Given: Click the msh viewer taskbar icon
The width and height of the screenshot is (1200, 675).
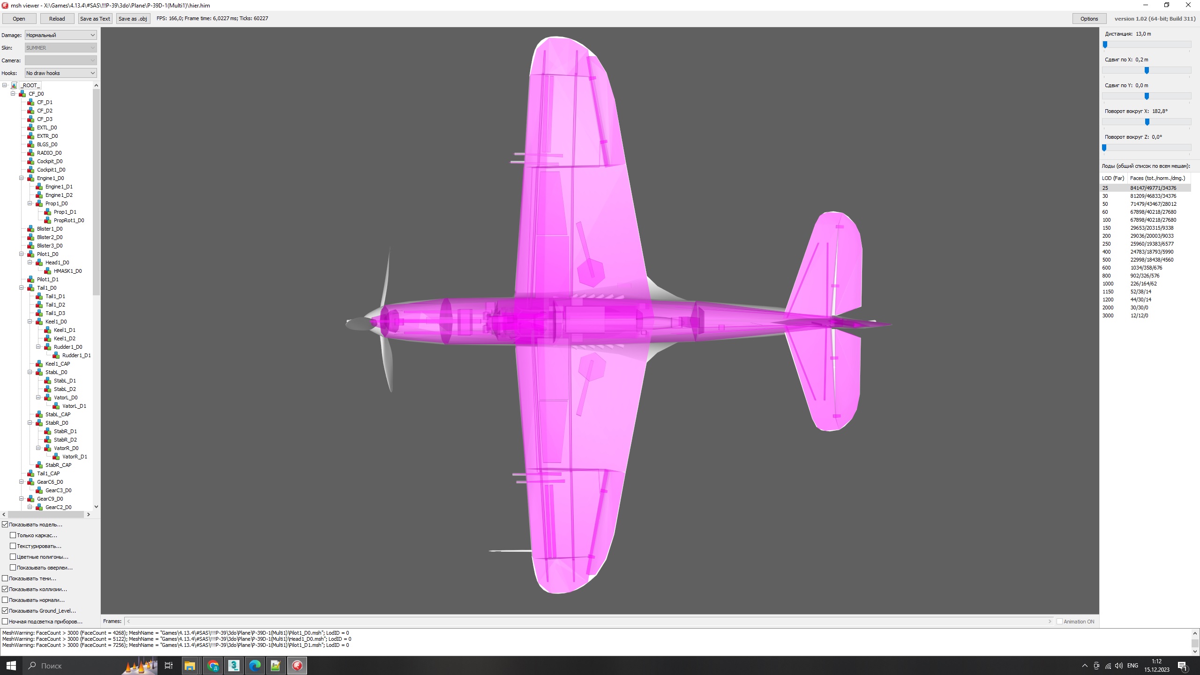Looking at the screenshot, I should (297, 666).
